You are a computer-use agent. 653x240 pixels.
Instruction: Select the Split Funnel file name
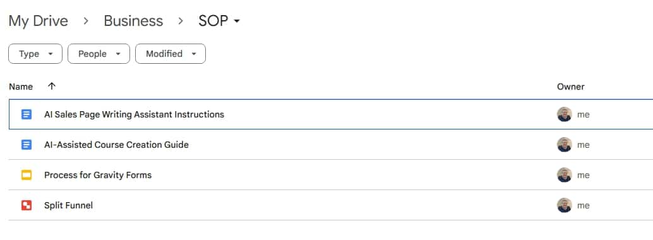(68, 205)
